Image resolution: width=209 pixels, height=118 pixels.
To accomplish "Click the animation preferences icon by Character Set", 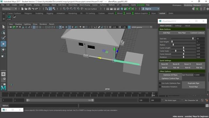I will pyautogui.click(x=207, y=100).
